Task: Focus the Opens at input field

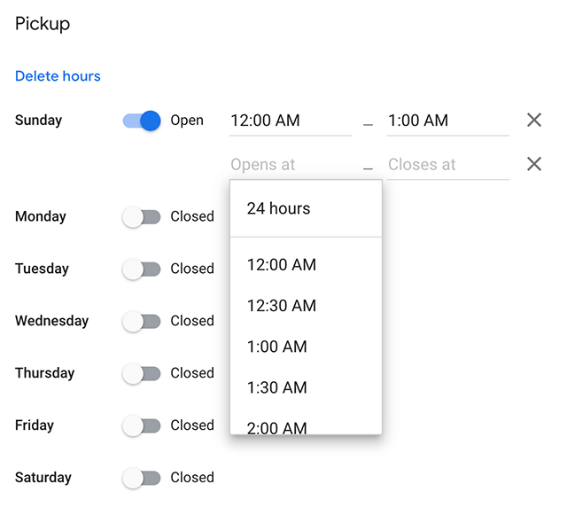Action: point(291,165)
